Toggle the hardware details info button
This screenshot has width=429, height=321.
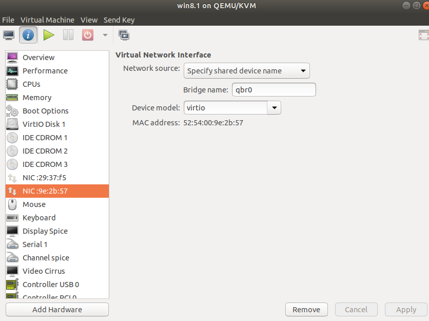pos(28,35)
